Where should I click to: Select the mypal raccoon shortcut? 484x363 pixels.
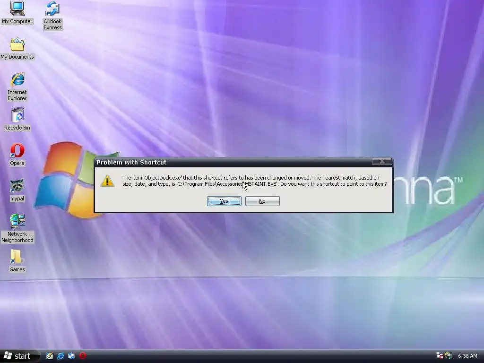pos(17,190)
